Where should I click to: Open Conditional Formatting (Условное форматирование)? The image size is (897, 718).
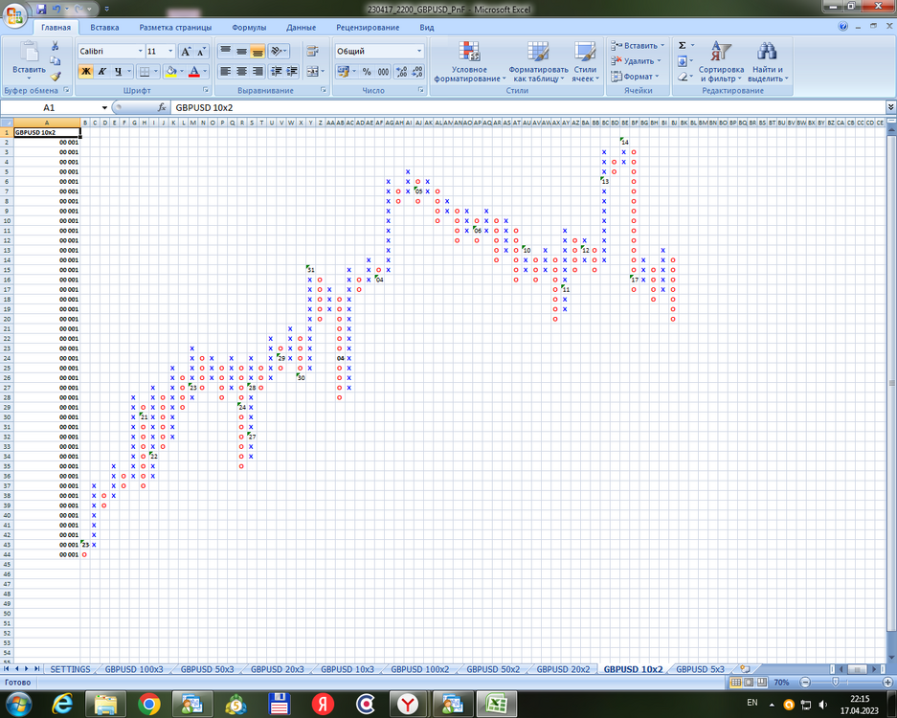click(x=470, y=62)
